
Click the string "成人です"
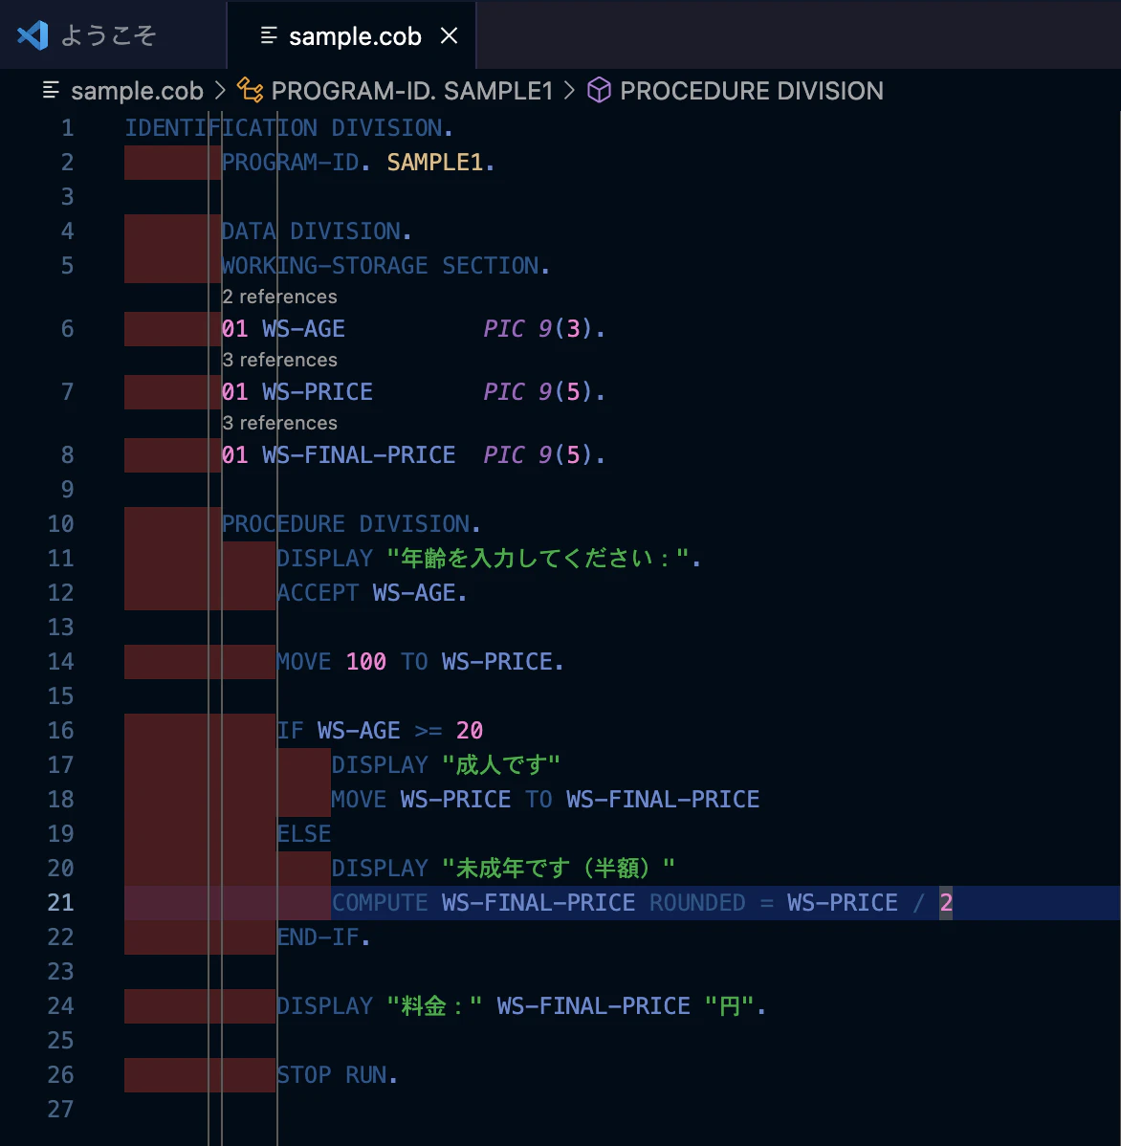pyautogui.click(x=501, y=764)
